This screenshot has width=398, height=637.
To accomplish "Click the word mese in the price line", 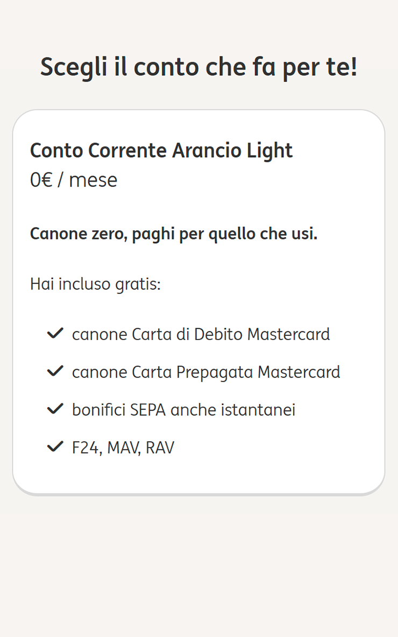I will (x=93, y=181).
